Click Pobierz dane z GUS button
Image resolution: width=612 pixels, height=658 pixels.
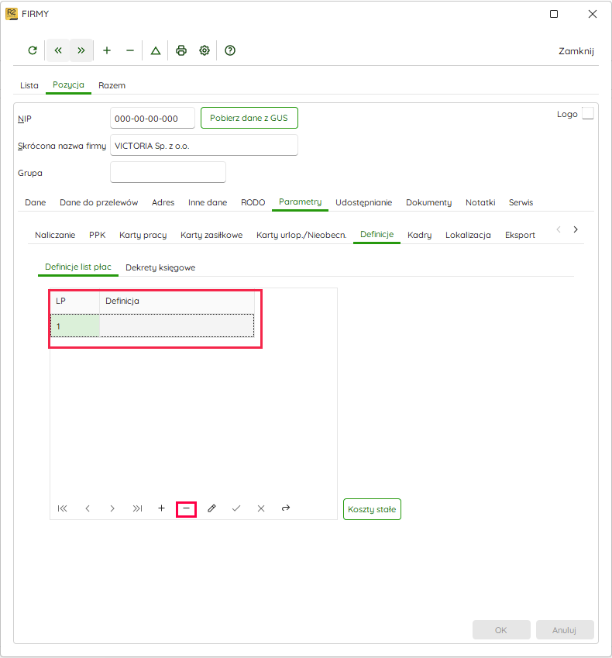pos(249,118)
